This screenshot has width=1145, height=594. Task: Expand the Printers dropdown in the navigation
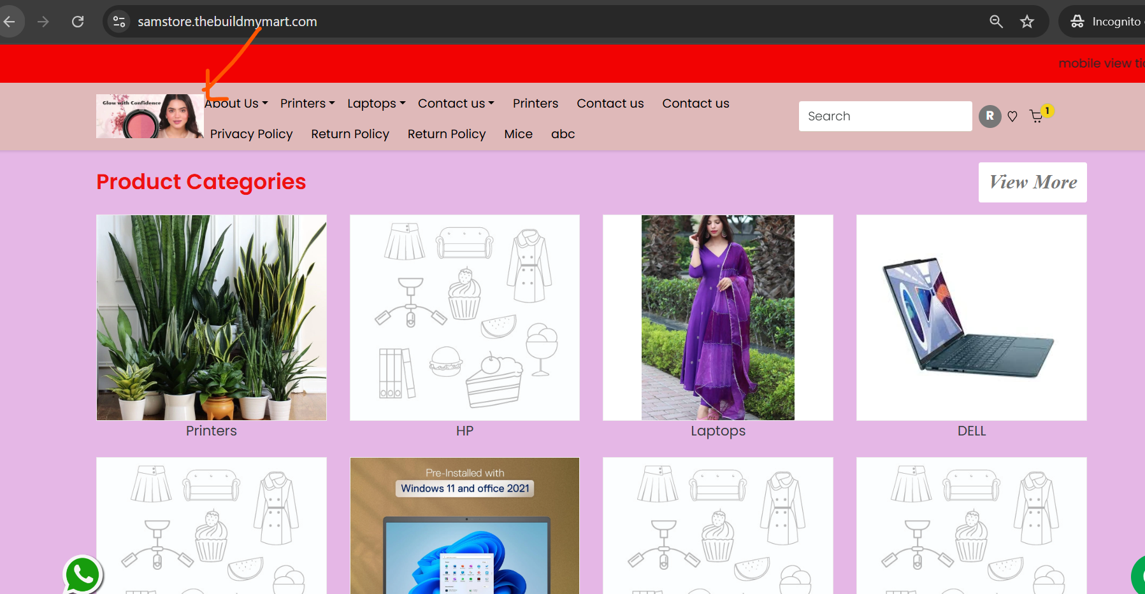pos(308,103)
